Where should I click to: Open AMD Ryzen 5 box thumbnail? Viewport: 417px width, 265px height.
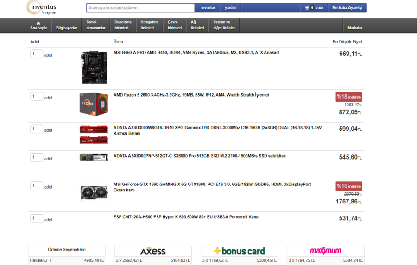coord(94,105)
